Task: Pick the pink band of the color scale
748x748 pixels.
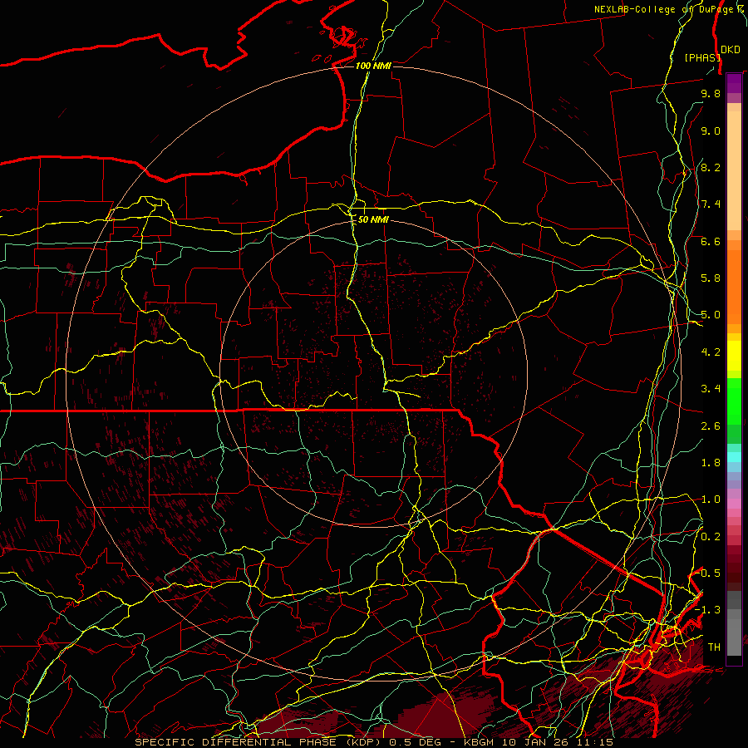Action: pos(734,504)
